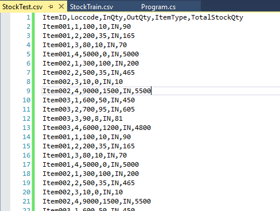Click line number 13 in the margin
The image size is (280, 211).
point(26,128)
